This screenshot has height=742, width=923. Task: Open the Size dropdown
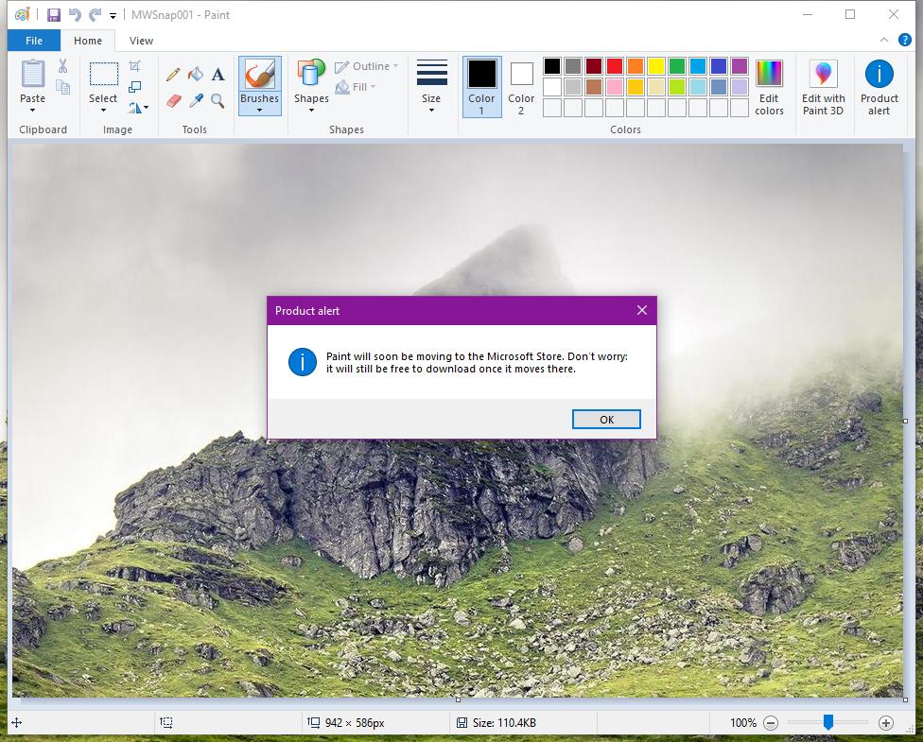tap(431, 85)
